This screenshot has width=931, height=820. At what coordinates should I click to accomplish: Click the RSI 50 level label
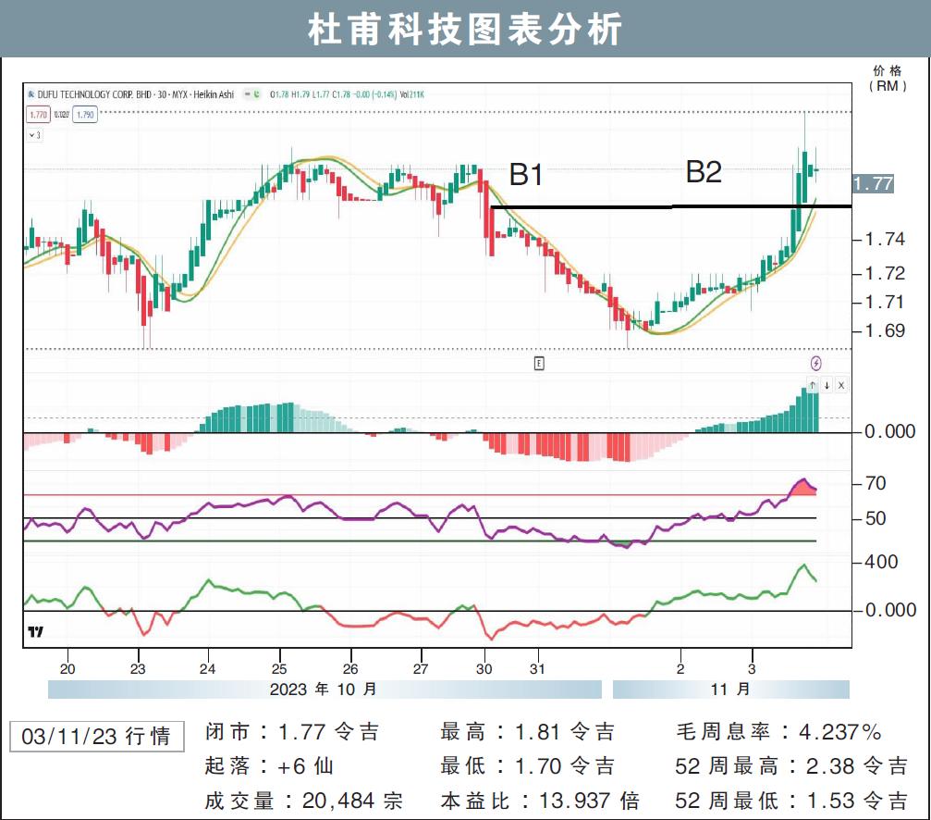876,518
